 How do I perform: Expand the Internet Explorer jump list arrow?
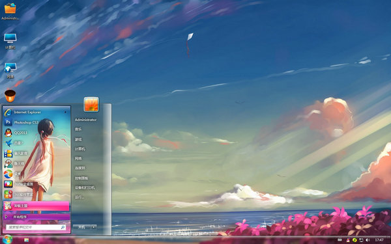coord(65,113)
